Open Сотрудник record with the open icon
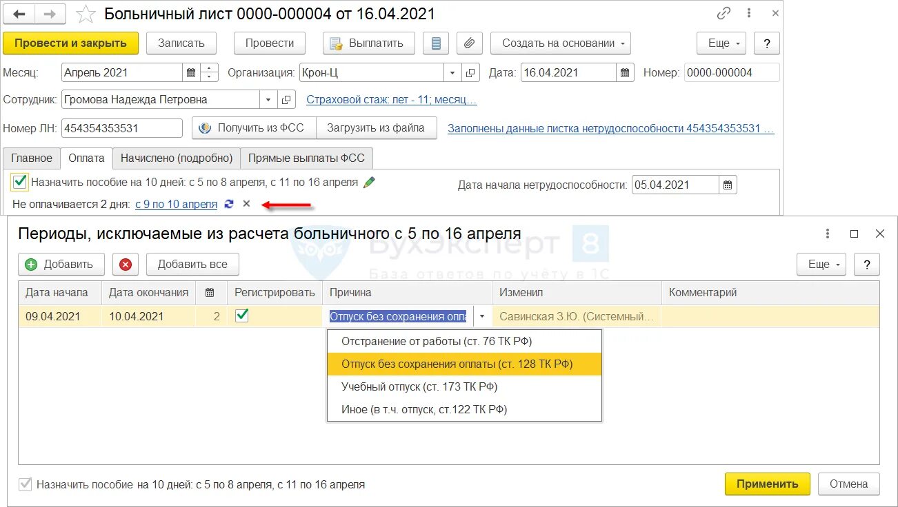This screenshot has width=898, height=507. pos(286,99)
